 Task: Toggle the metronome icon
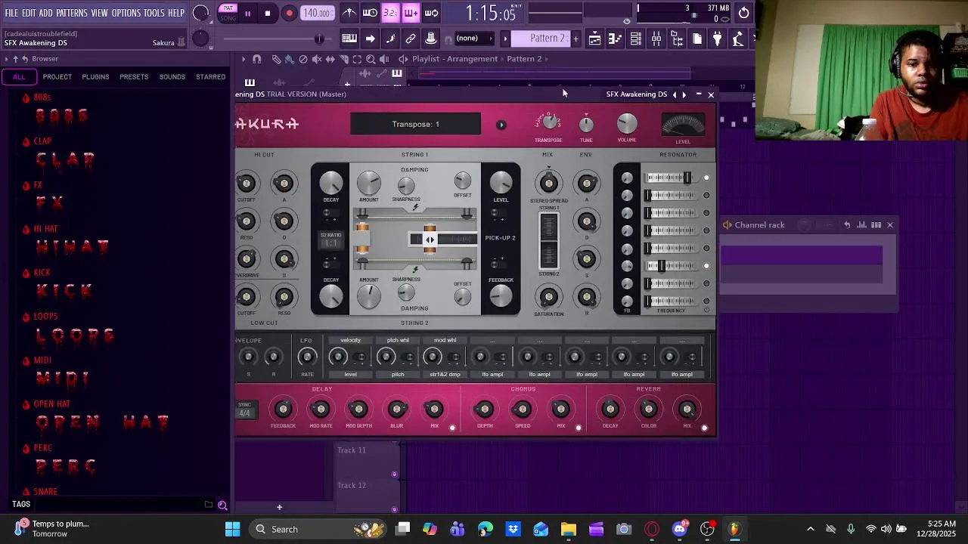pos(349,13)
